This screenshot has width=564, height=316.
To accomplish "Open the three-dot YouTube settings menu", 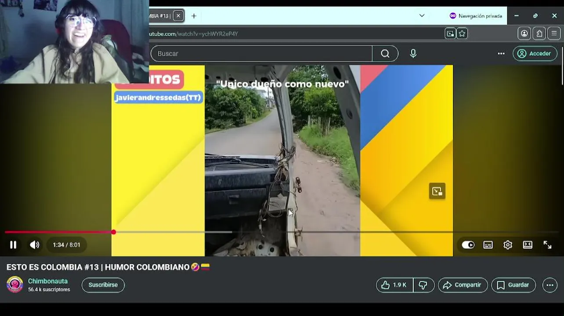I will [501, 54].
